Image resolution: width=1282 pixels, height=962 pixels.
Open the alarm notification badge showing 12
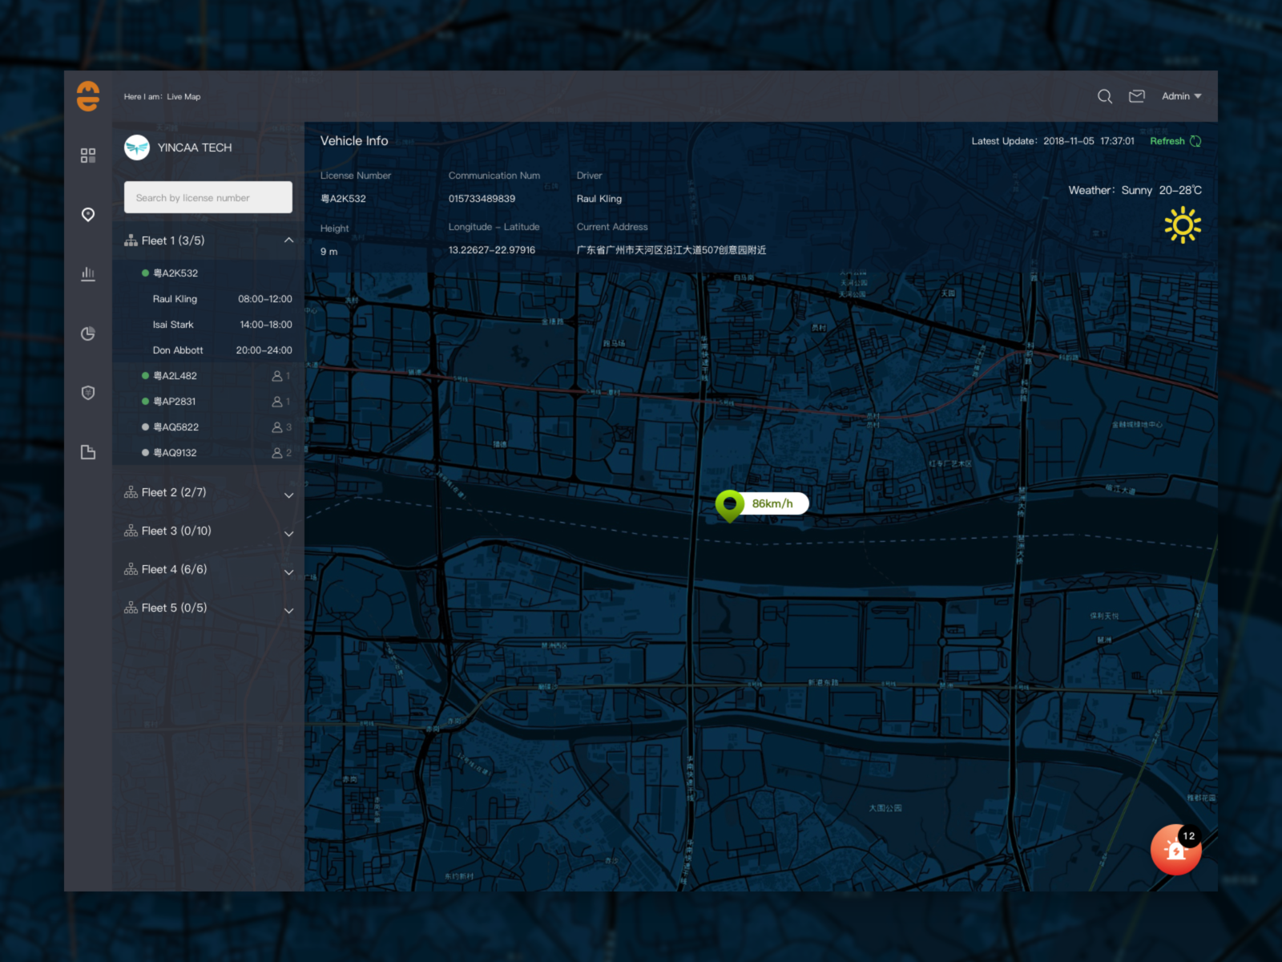(x=1175, y=850)
